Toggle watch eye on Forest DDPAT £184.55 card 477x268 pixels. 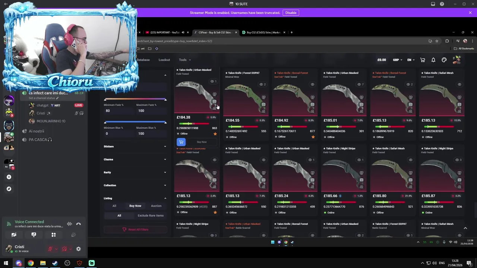261,84
